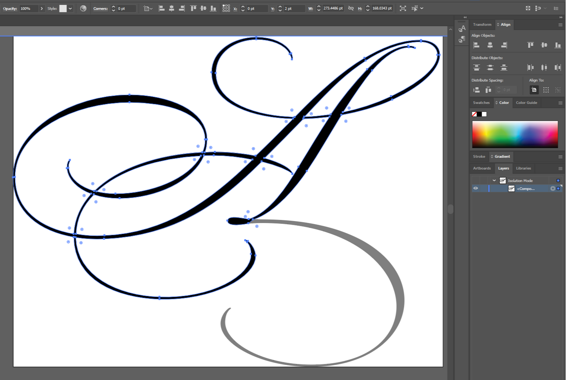Viewport: 566px width, 380px height.
Task: Click the W: label in the control bar
Action: 311,9
